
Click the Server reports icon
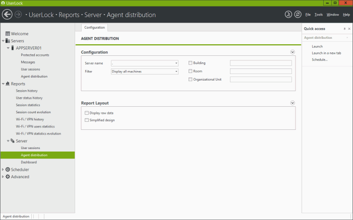13,140
